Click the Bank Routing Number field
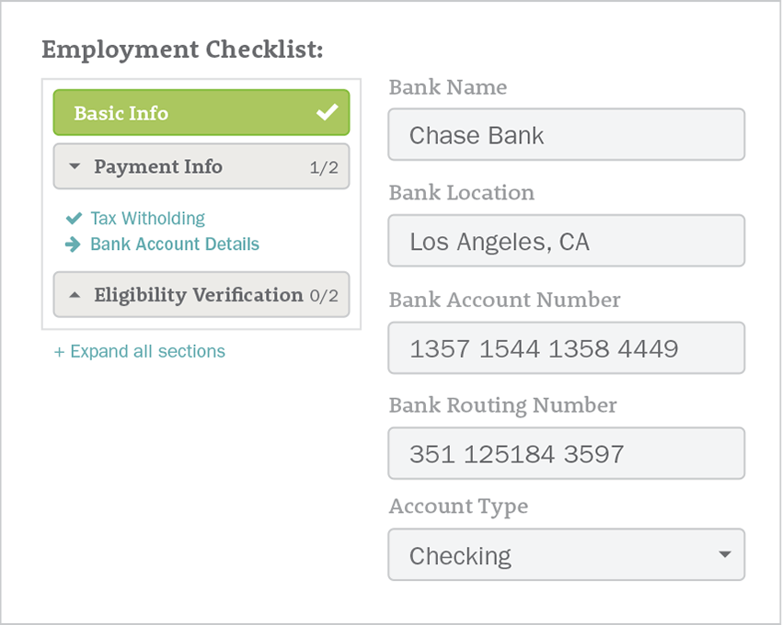This screenshot has height=625, width=782. click(x=566, y=454)
